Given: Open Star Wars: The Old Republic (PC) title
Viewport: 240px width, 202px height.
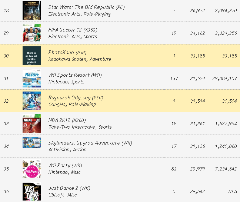Looking at the screenshot, I should tap(87, 7).
